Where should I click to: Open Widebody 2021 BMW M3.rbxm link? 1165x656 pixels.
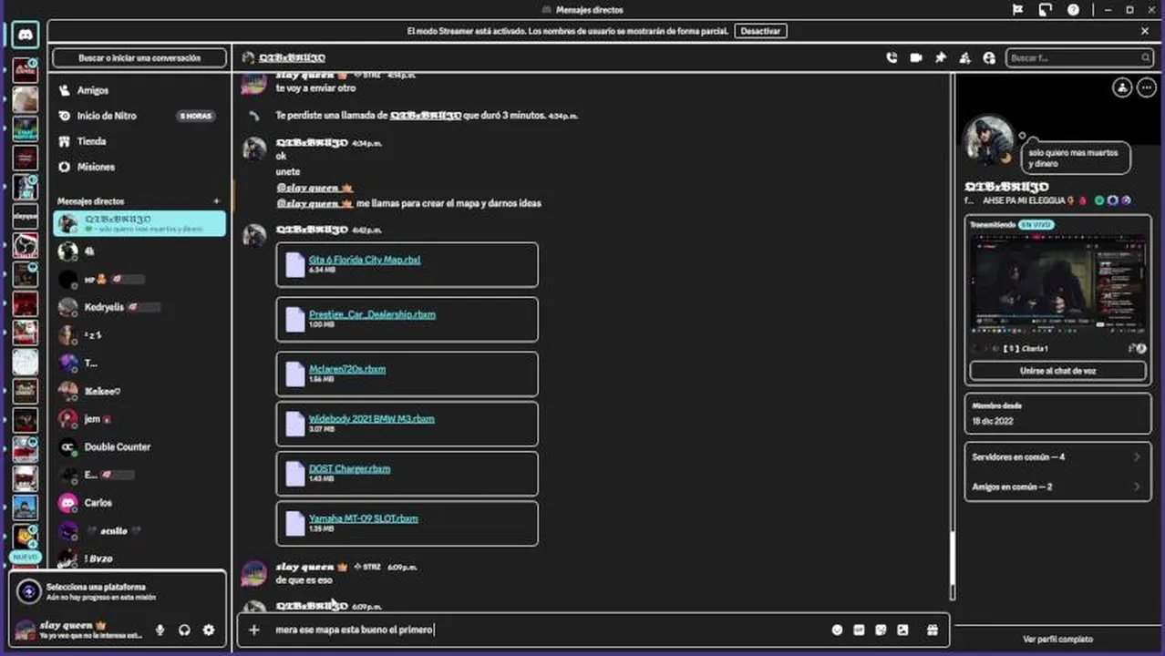371,419
